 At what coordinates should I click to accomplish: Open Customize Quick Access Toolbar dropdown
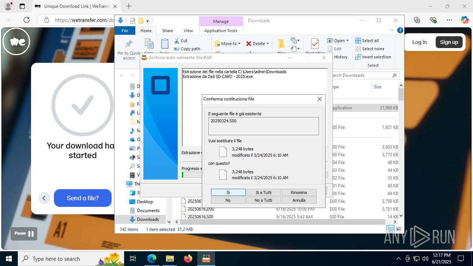point(147,21)
